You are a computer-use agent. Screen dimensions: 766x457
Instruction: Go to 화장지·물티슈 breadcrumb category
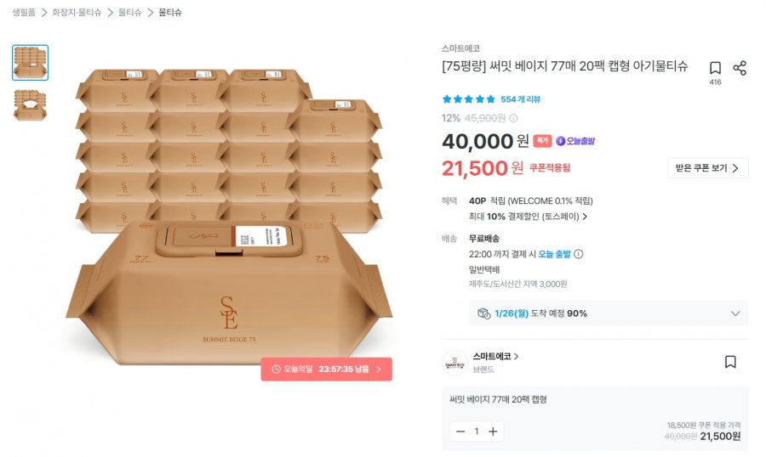[77, 13]
